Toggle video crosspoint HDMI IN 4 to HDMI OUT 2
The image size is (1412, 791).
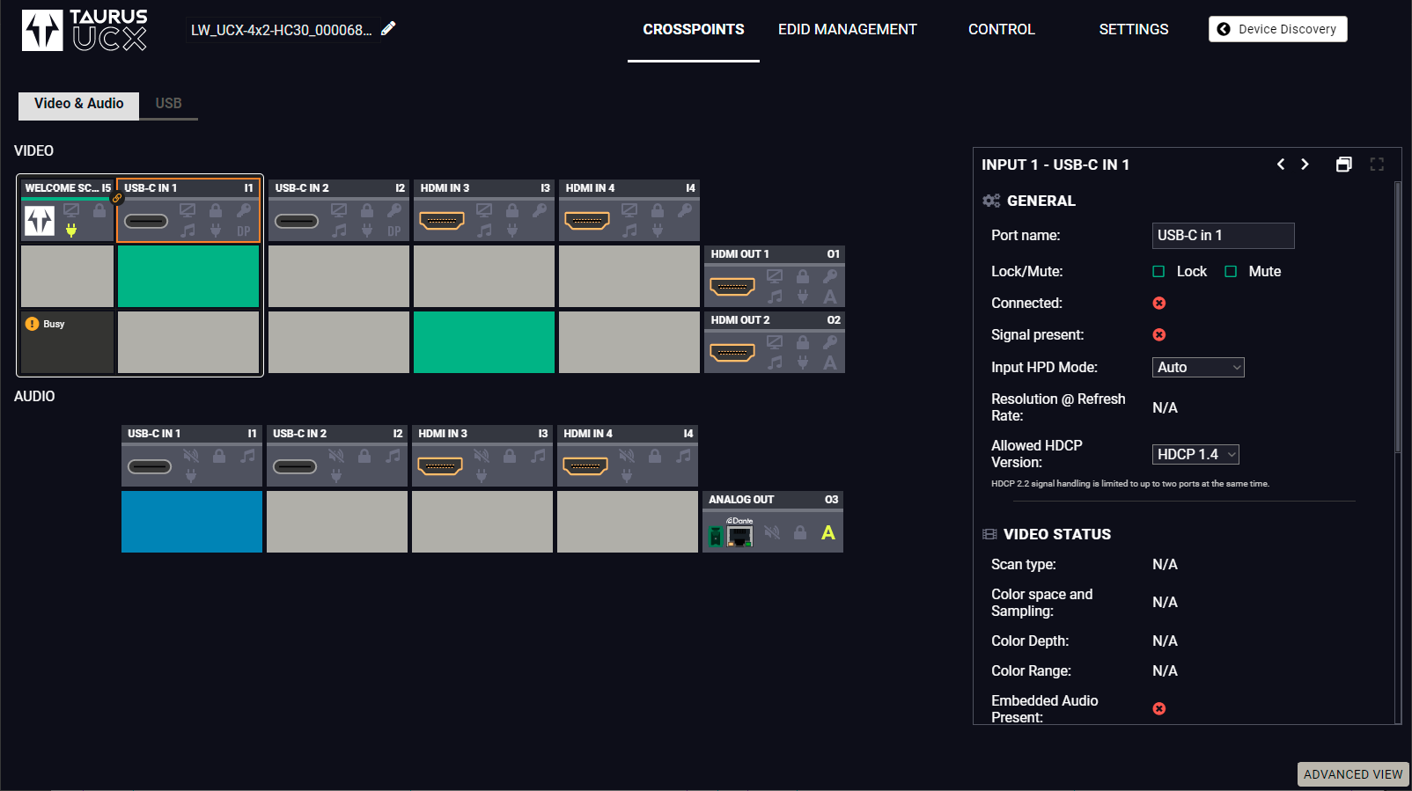pos(629,342)
